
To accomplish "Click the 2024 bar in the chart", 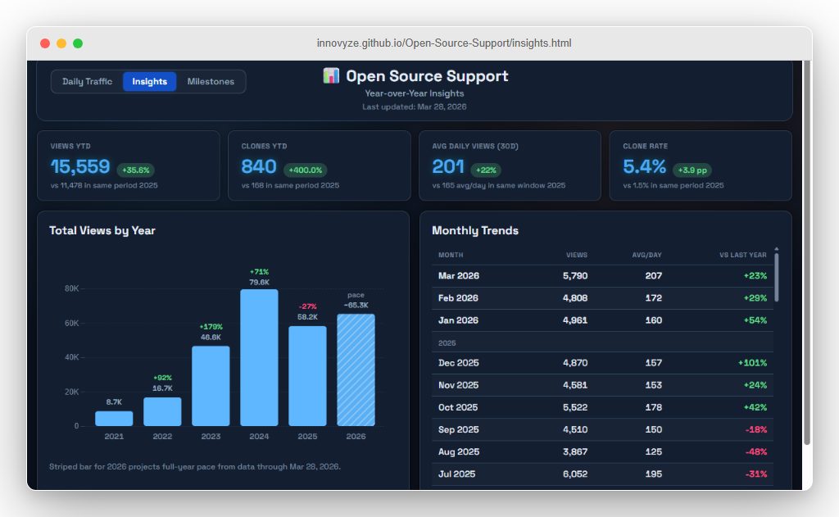I will pos(259,357).
